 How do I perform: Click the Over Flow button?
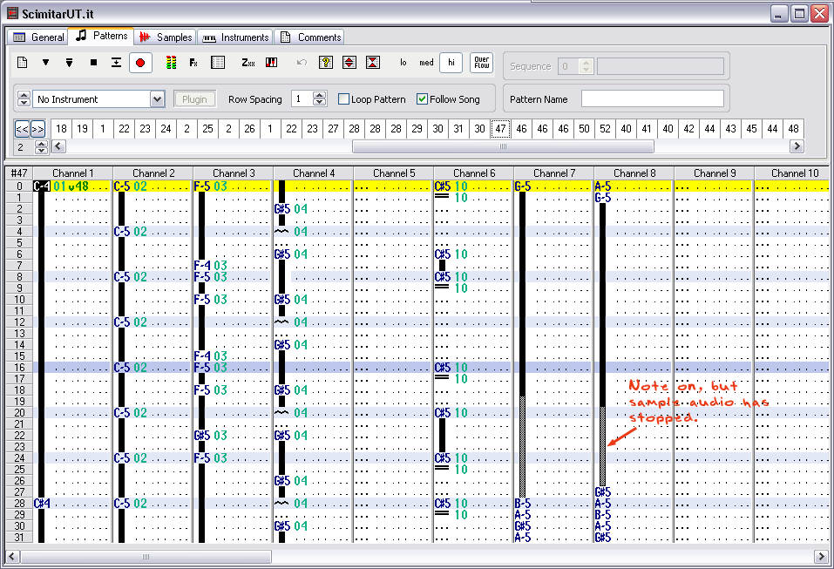click(481, 63)
